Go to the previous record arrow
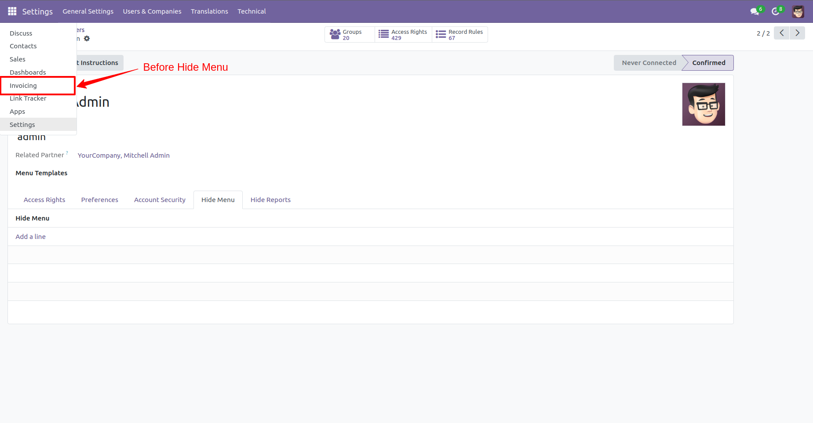This screenshot has width=813, height=423. (x=781, y=33)
